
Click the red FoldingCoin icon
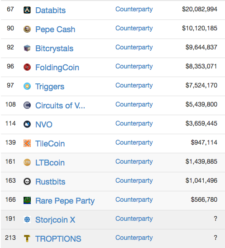pyautogui.click(x=27, y=67)
